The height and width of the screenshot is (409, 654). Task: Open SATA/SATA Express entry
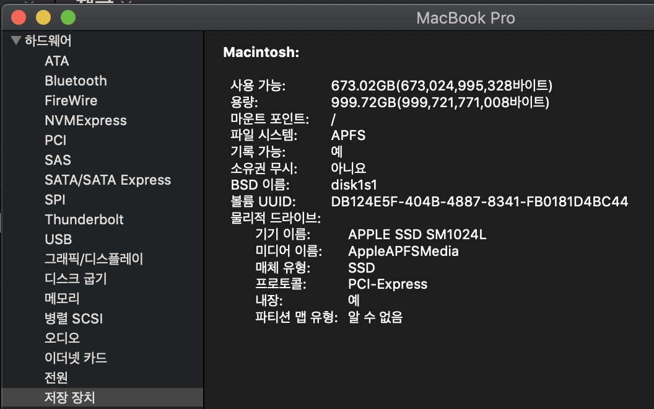[x=108, y=180]
